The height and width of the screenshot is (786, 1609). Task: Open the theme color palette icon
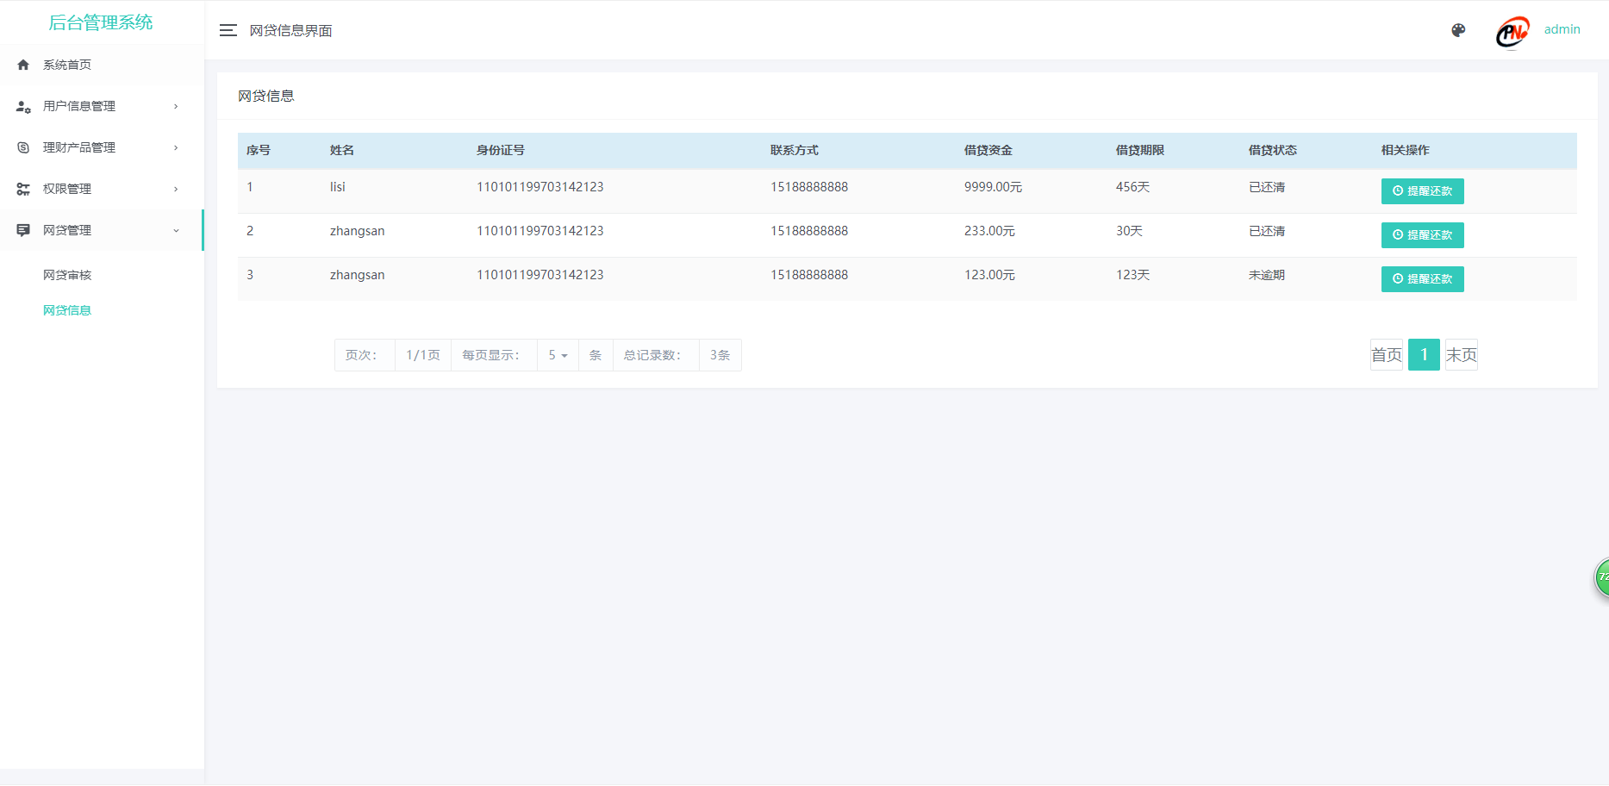tap(1458, 30)
